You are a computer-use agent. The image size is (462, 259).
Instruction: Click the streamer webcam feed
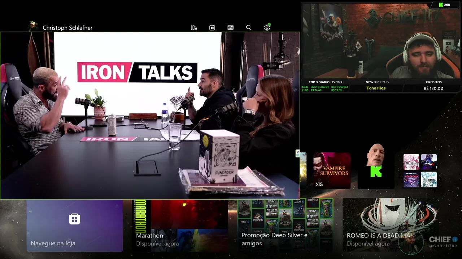pyautogui.click(x=382, y=41)
